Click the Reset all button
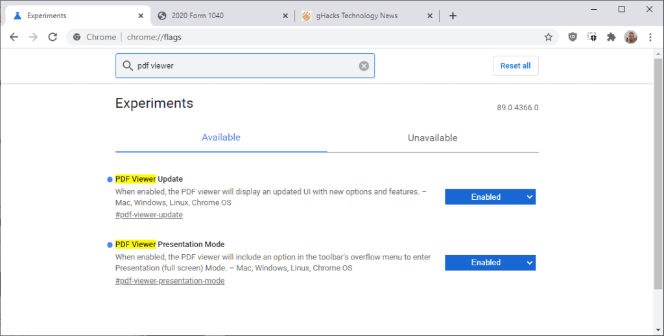 [516, 66]
